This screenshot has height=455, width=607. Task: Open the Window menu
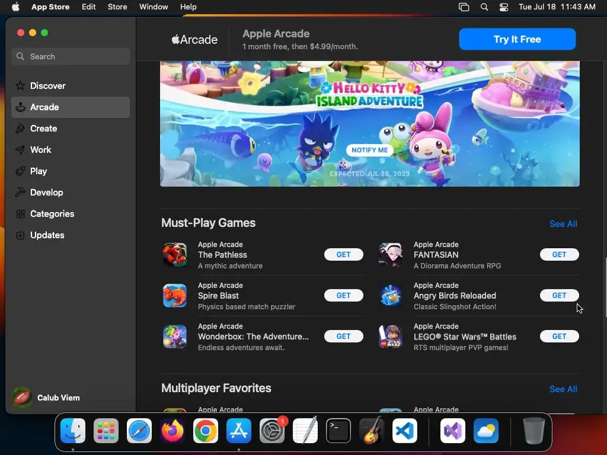pyautogui.click(x=154, y=7)
